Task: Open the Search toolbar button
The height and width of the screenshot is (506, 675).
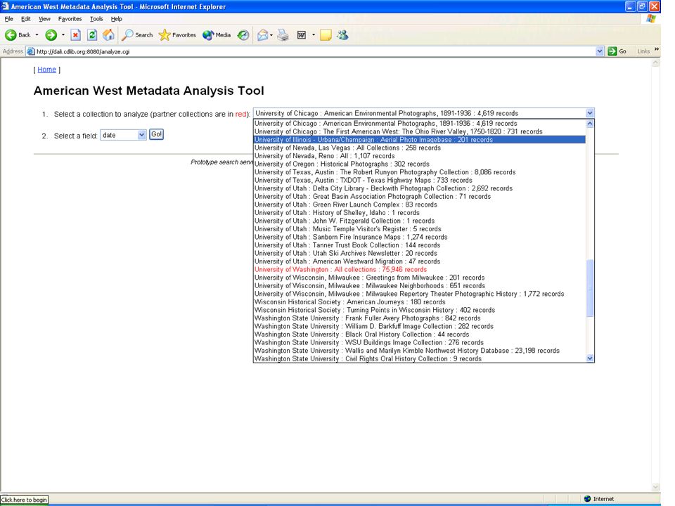Action: pyautogui.click(x=137, y=35)
